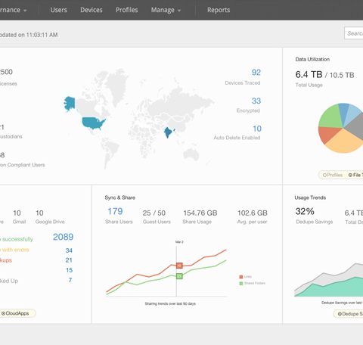Click the Mar 2 chart date label
The image size is (363, 345).
tap(179, 242)
